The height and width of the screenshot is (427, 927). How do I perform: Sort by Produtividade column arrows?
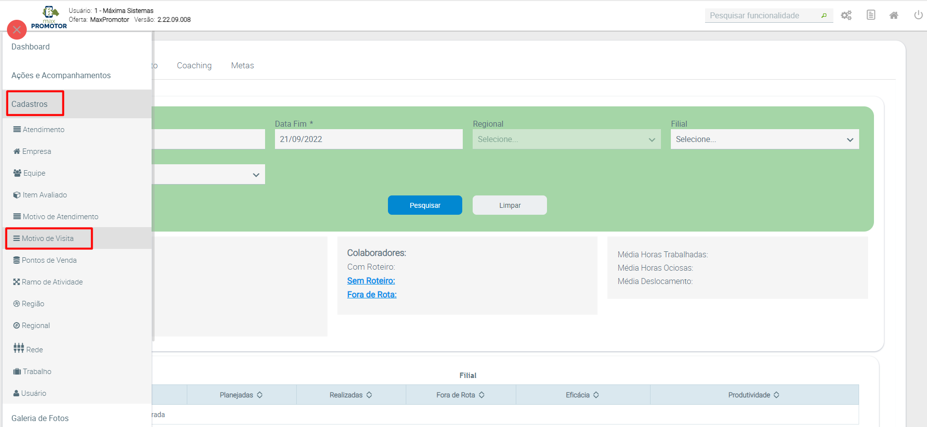[776, 395]
